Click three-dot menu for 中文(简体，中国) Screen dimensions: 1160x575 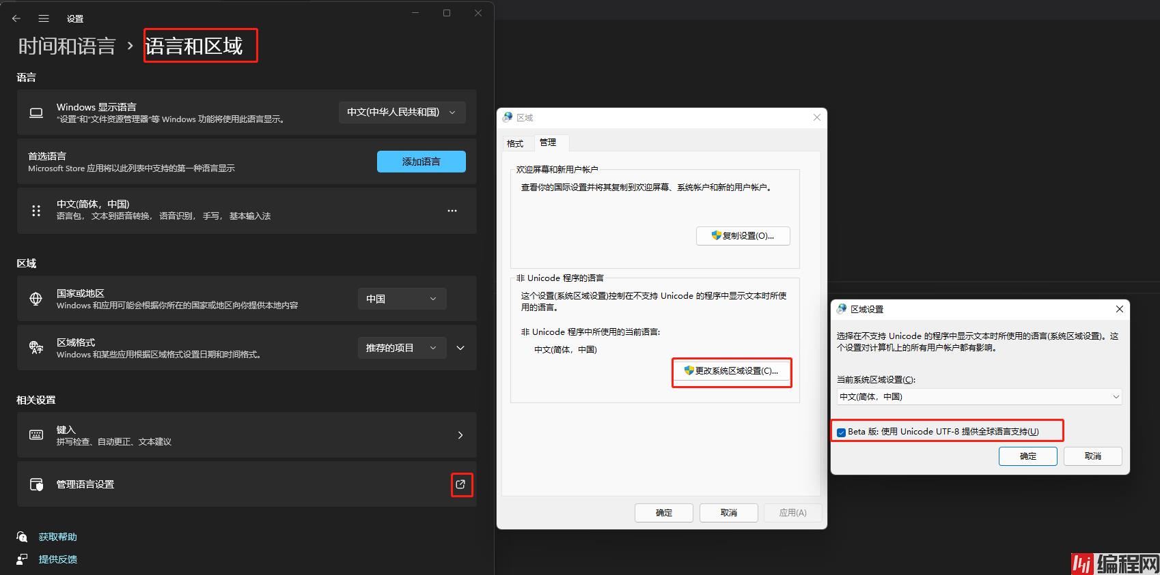[x=452, y=211]
